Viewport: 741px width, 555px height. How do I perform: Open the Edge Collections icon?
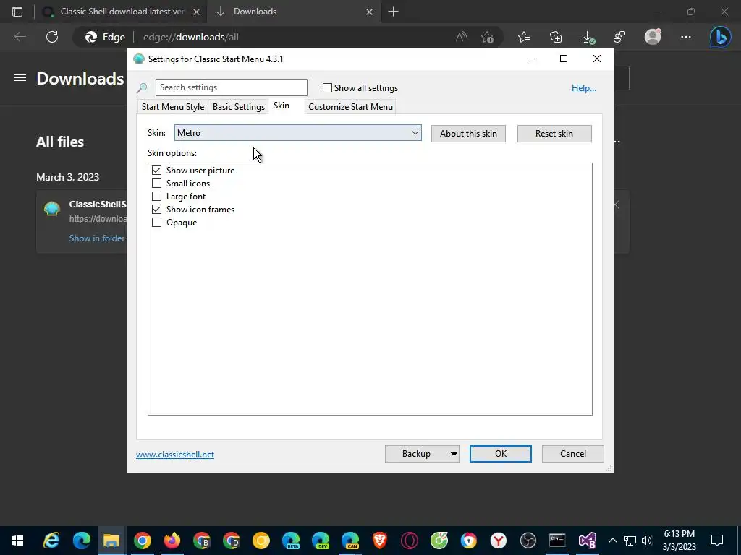556,37
